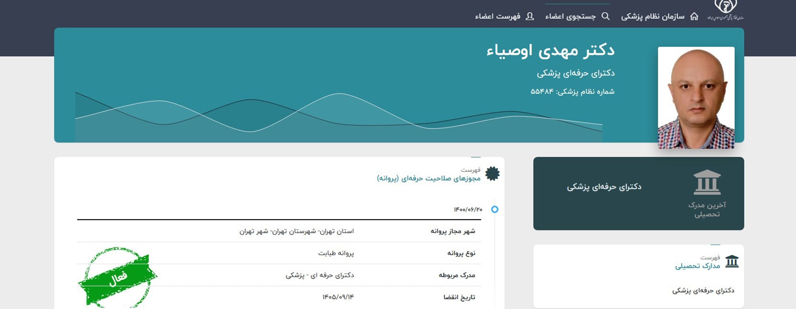Click the medical council number شماره نظام پزشکی
Viewport: 796px width, 309px height.
click(x=572, y=91)
